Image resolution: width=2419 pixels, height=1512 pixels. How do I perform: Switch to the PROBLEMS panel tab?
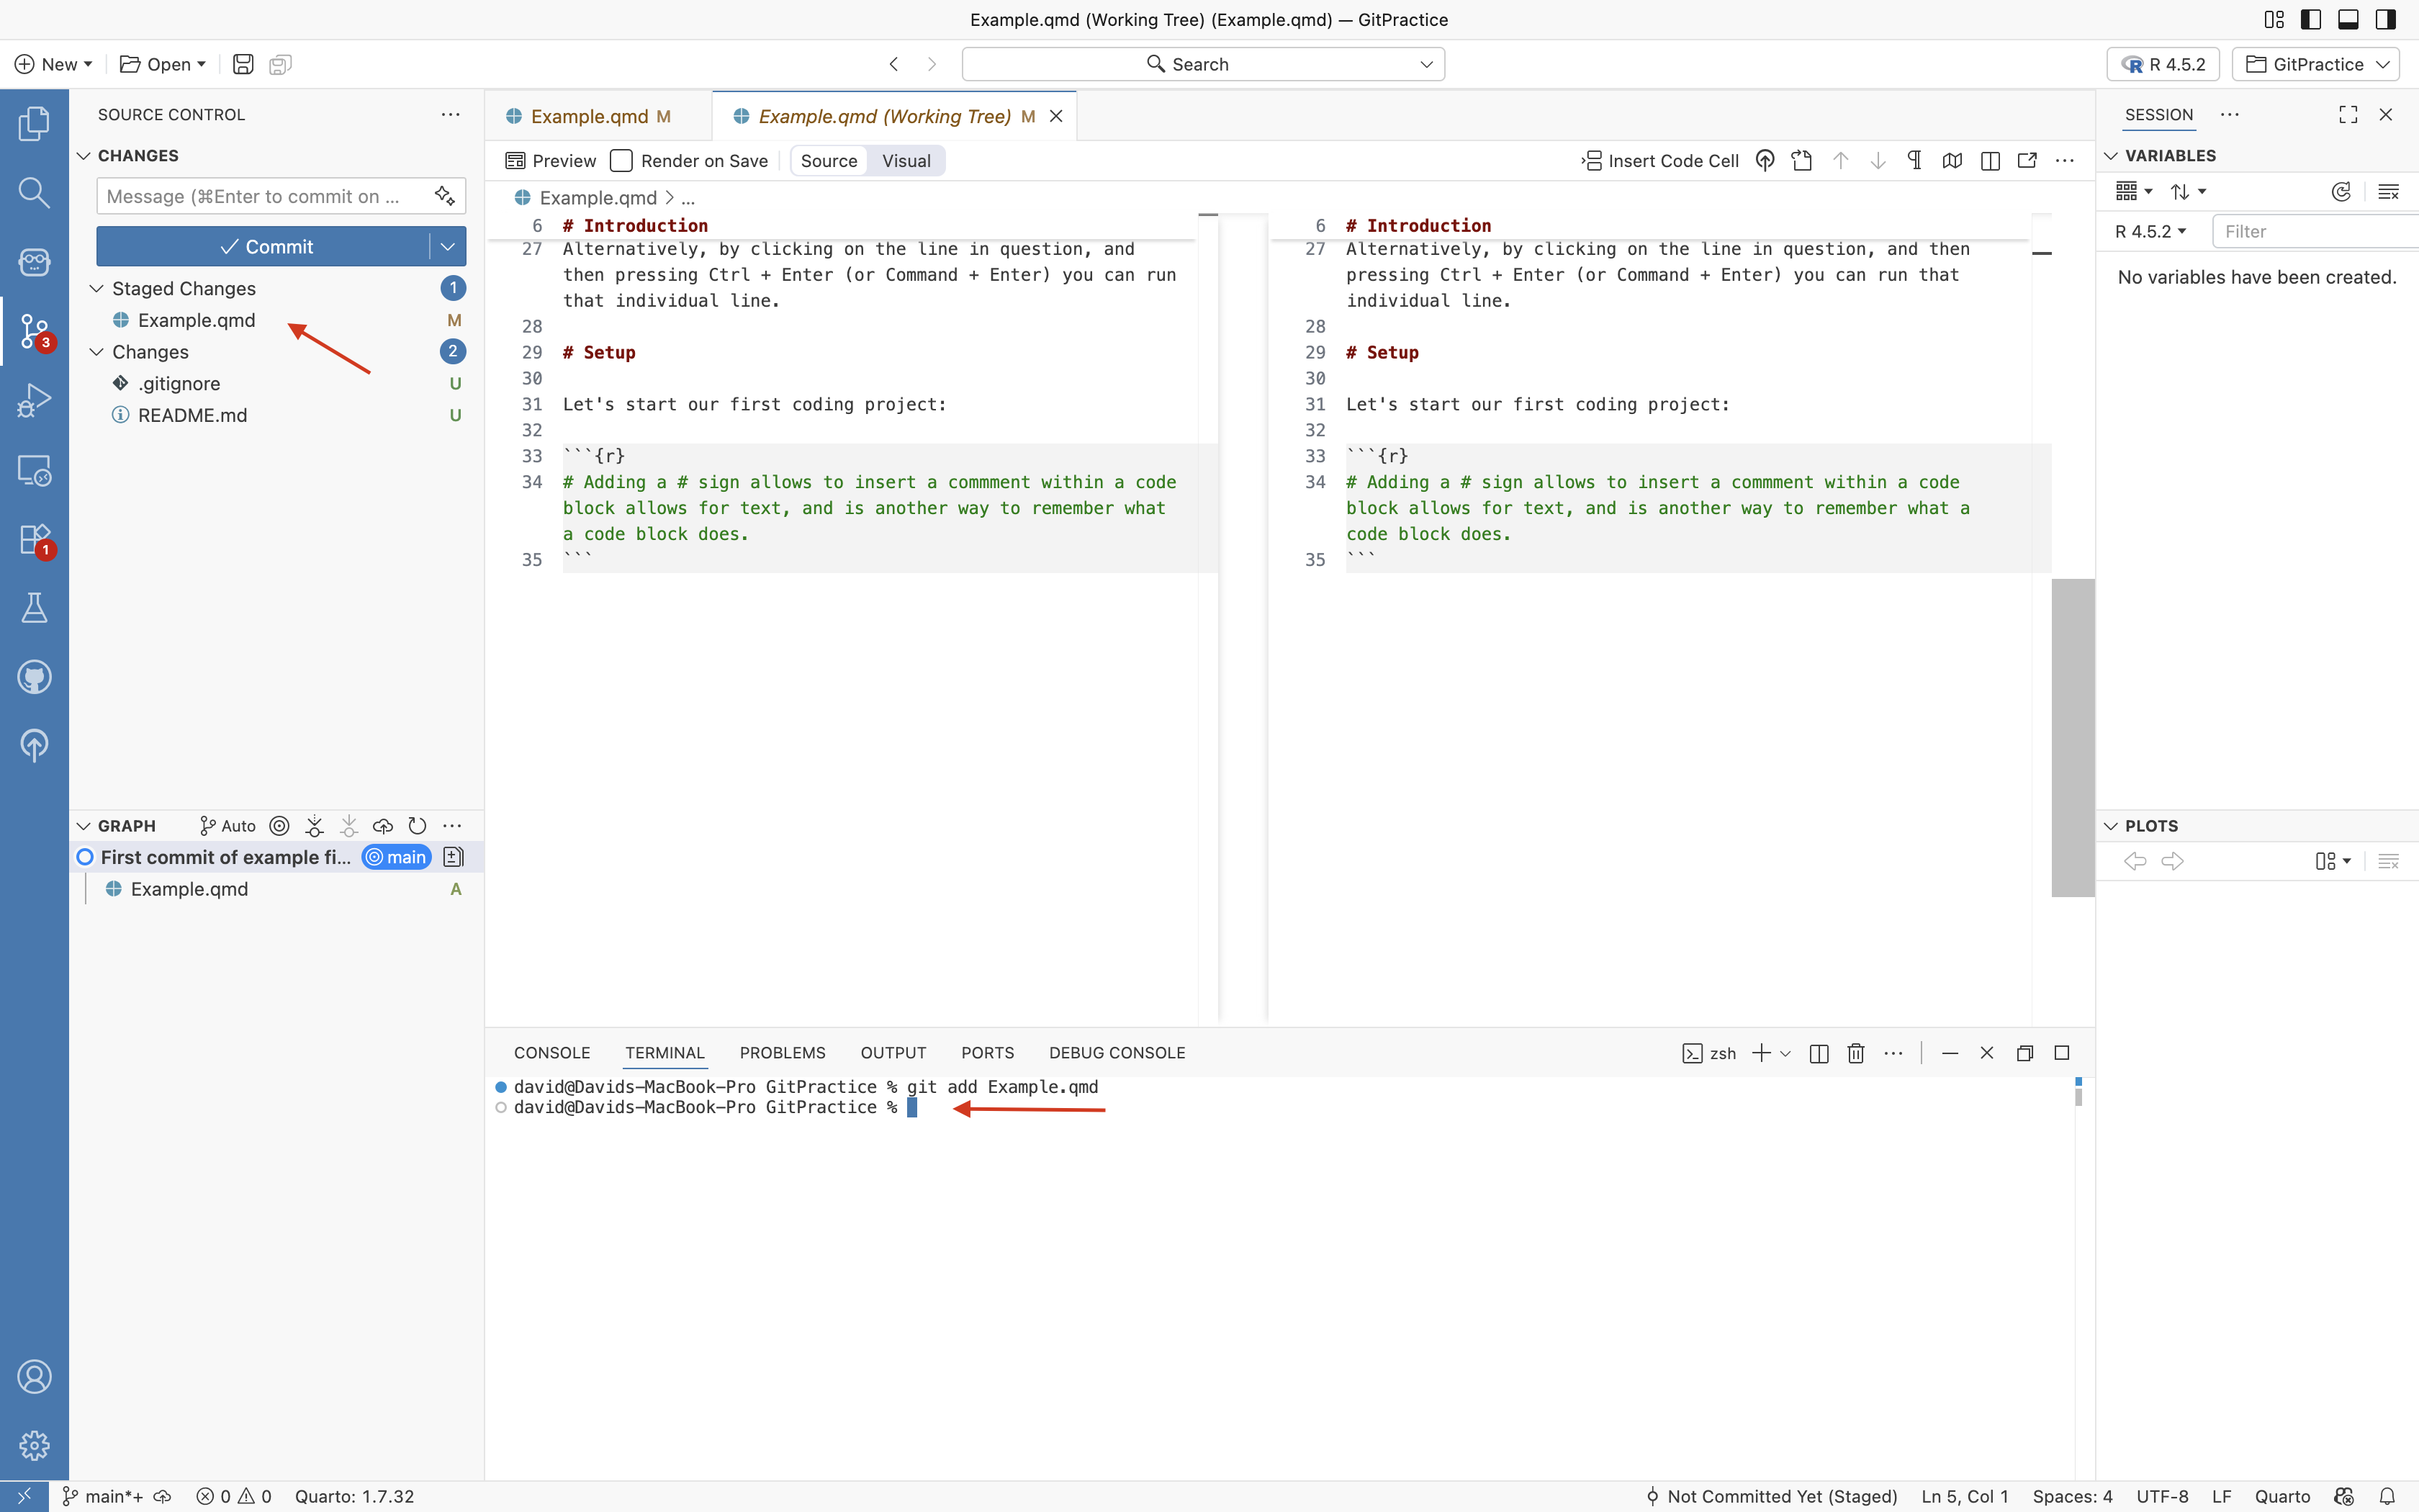[782, 1053]
